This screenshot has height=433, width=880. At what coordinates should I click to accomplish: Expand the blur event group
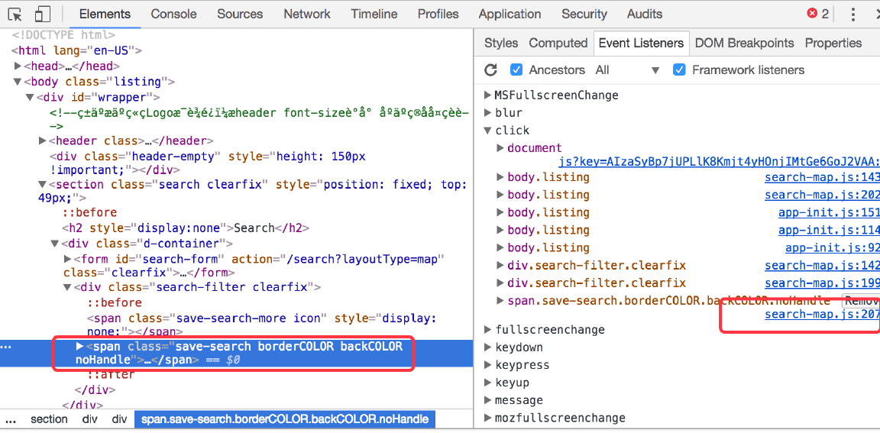(x=487, y=113)
